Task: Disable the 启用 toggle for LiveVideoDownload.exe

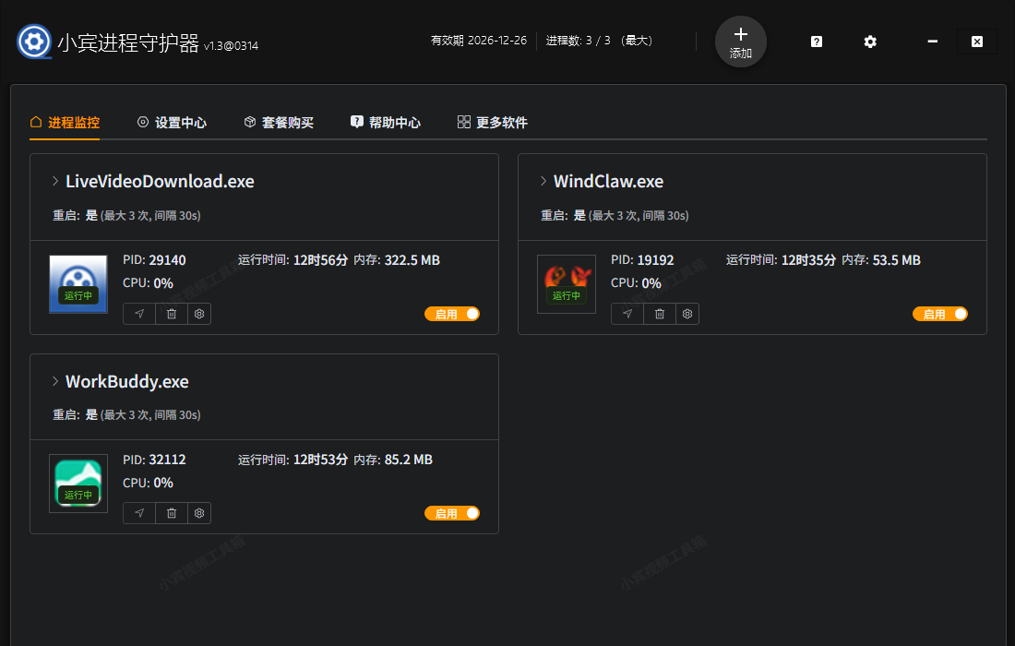Action: tap(452, 314)
